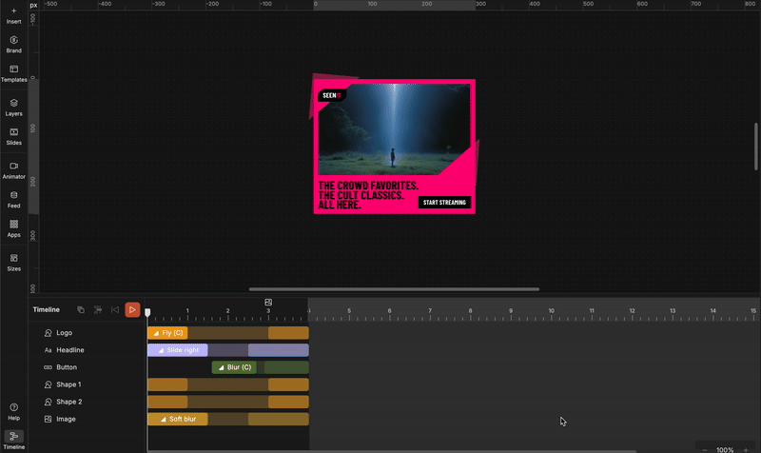761x453 pixels.
Task: Click the rewind to start button
Action: click(115, 309)
